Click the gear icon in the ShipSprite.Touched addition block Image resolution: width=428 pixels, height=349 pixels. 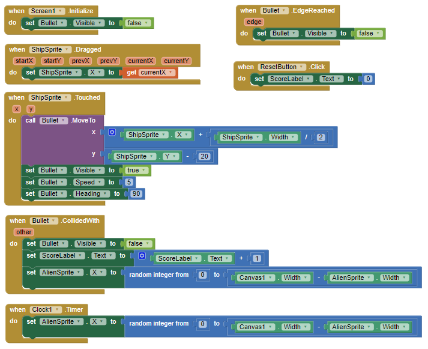click(x=112, y=132)
